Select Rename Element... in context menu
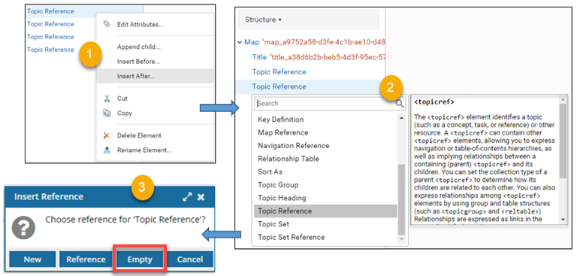This screenshot has height=276, width=577. coord(144,150)
